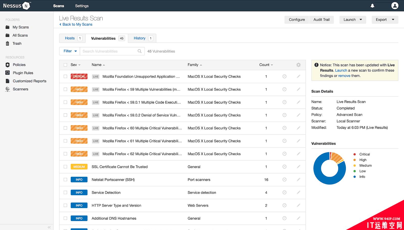Click edit pencil for Firefox < 59.0.1 row
Viewport: 404px width, 230px height.
click(298, 102)
